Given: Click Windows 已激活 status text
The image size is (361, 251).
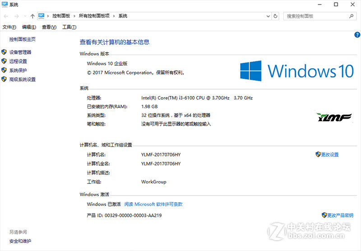Looking at the screenshot, I should [104, 204].
